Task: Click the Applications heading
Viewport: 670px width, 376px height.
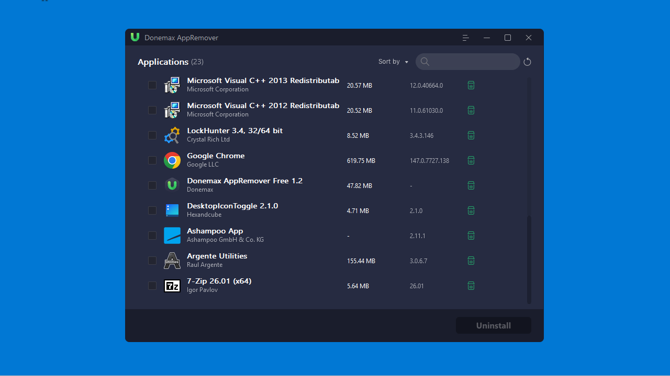Action: [163, 62]
